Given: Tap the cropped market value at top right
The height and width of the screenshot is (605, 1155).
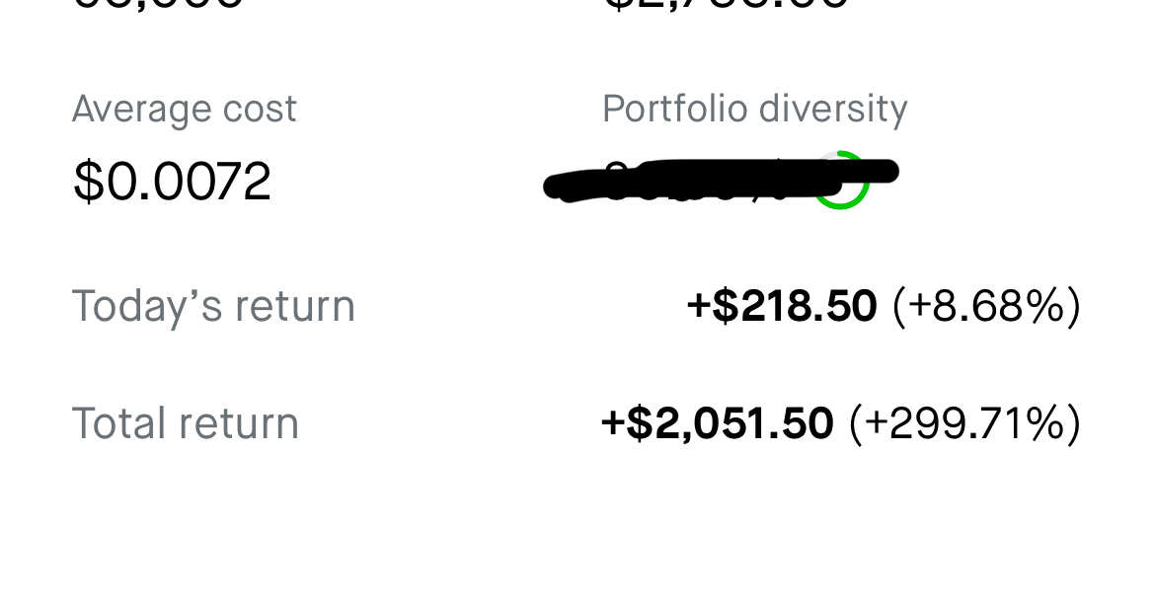Looking at the screenshot, I should coord(727,4).
